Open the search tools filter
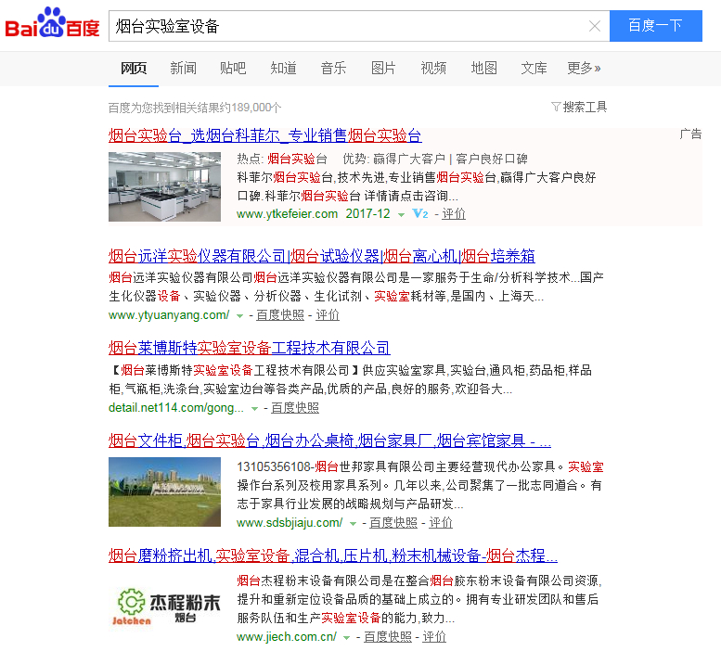 coord(579,107)
